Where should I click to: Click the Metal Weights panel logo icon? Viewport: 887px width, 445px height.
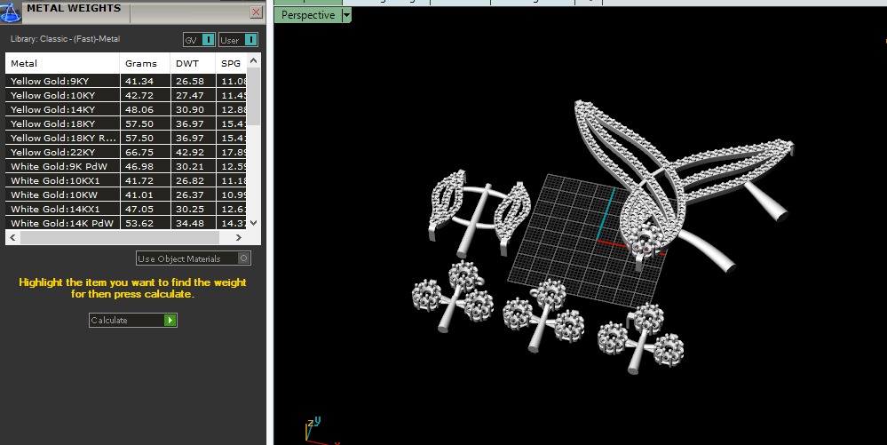(x=10, y=12)
